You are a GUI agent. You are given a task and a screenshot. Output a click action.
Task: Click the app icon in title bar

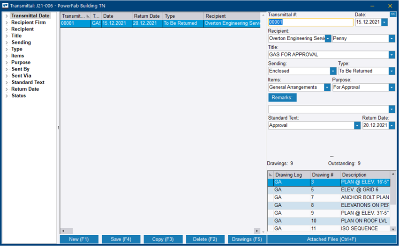[6, 6]
